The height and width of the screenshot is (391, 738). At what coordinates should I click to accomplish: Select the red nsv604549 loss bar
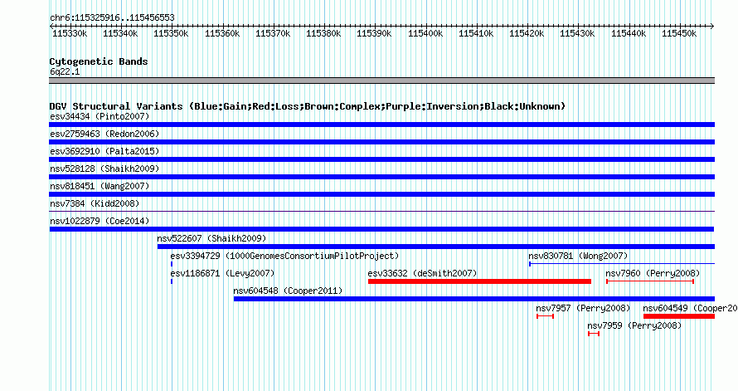(679, 316)
